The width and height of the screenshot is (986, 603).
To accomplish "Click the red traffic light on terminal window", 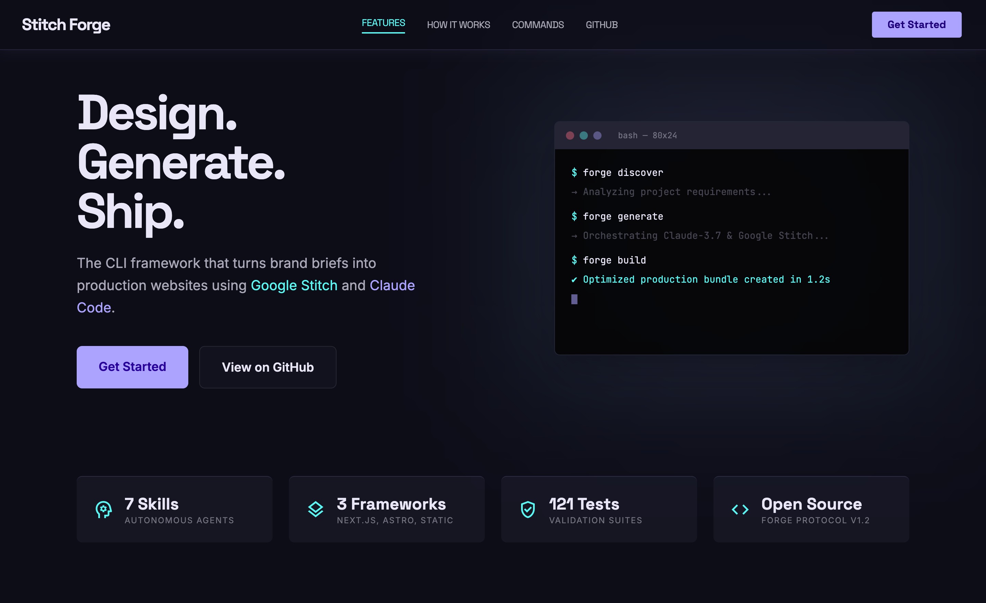I will (x=570, y=135).
